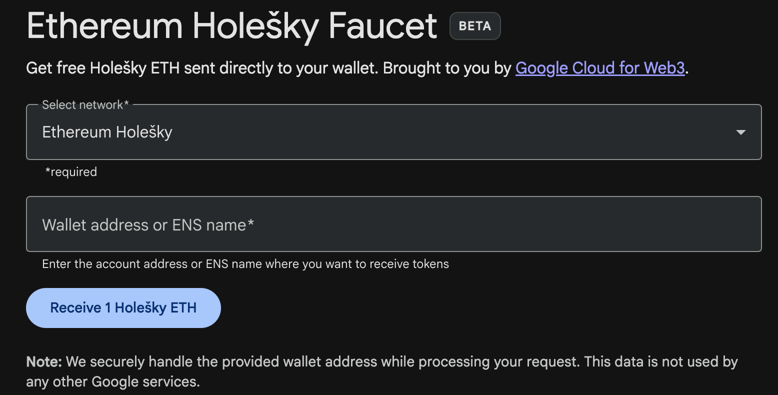Click the 'any other Google services' line
The image size is (778, 395).
(x=113, y=382)
